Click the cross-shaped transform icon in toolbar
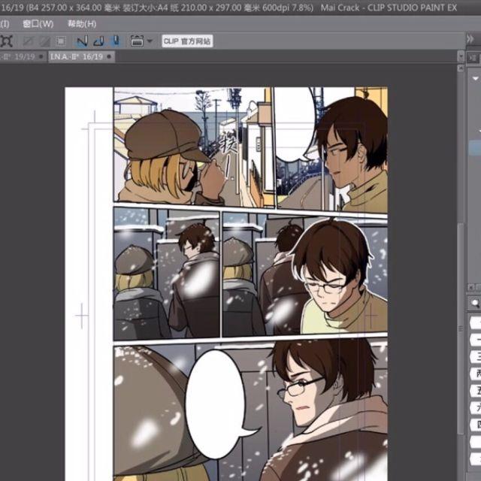This screenshot has height=481, width=481. point(7,41)
